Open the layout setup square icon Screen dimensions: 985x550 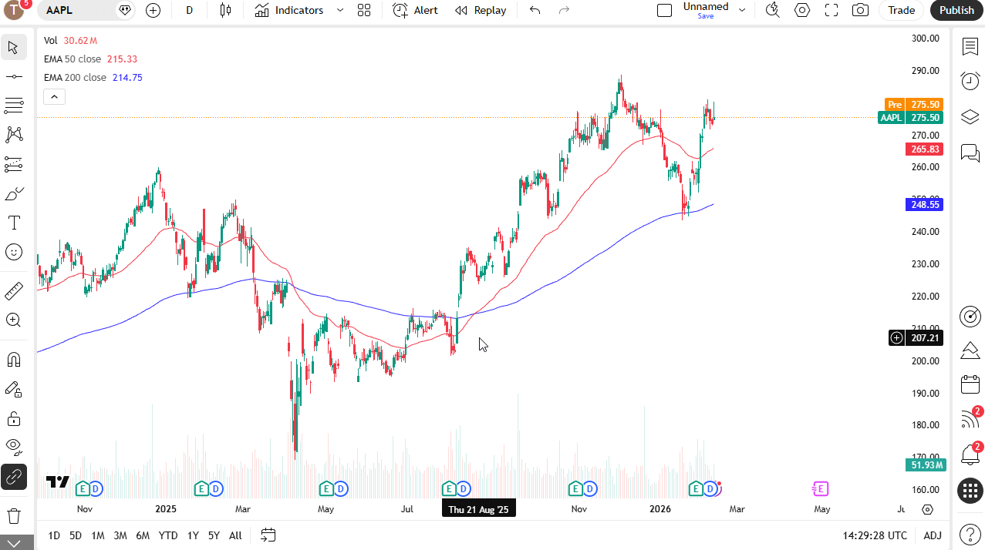click(x=664, y=10)
